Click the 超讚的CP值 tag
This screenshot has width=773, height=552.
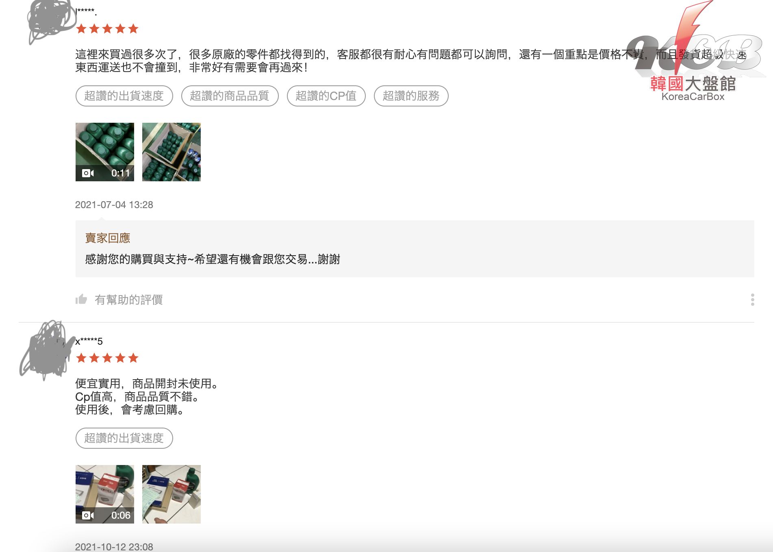point(326,96)
